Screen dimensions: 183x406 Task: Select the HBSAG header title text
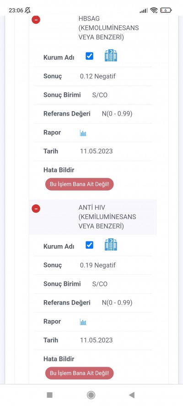click(x=108, y=28)
